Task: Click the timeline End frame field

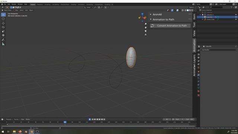Action: [190, 119]
